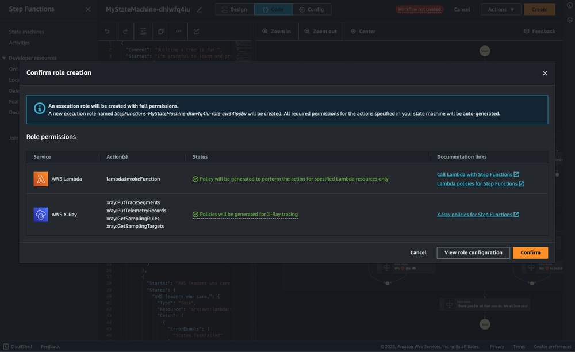Viewport: 575px width, 352px height.
Task: Click external link icon beside Lambda policies
Action: 522,183
